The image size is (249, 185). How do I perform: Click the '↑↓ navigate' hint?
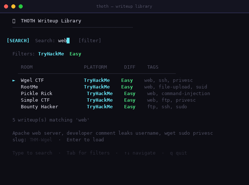140,153
